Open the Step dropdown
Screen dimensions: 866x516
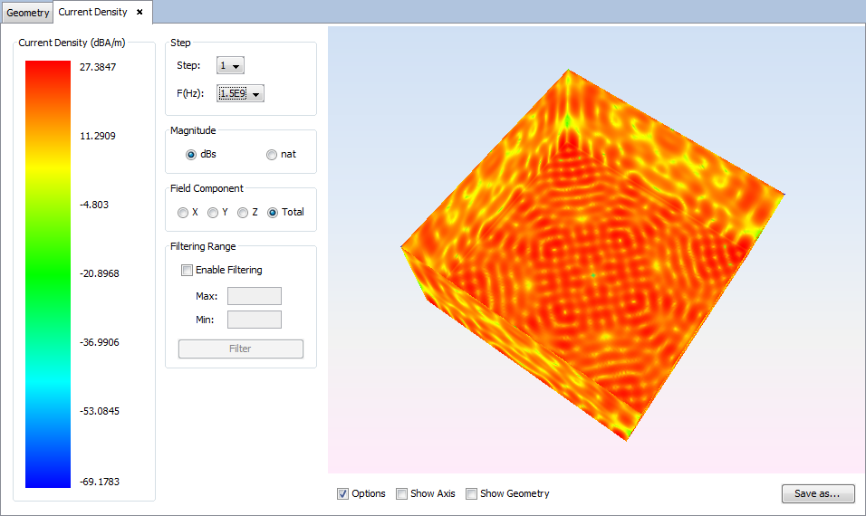point(231,65)
